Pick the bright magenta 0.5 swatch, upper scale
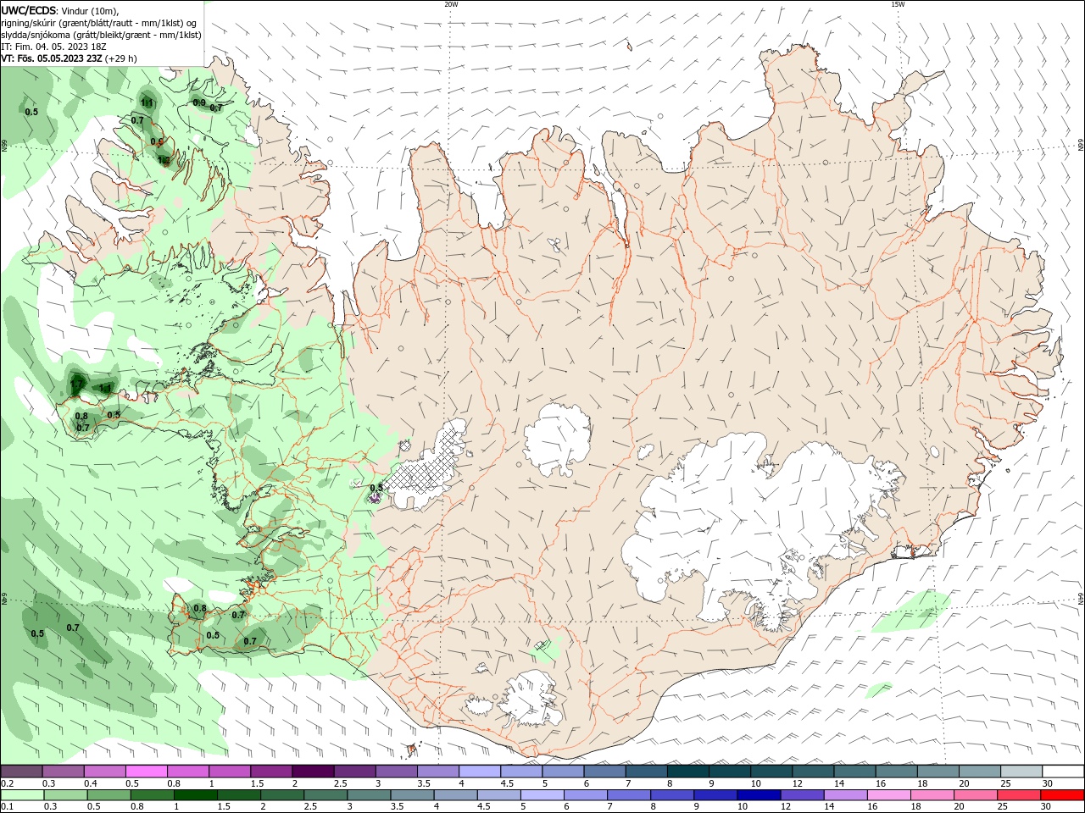 pyautogui.click(x=146, y=772)
